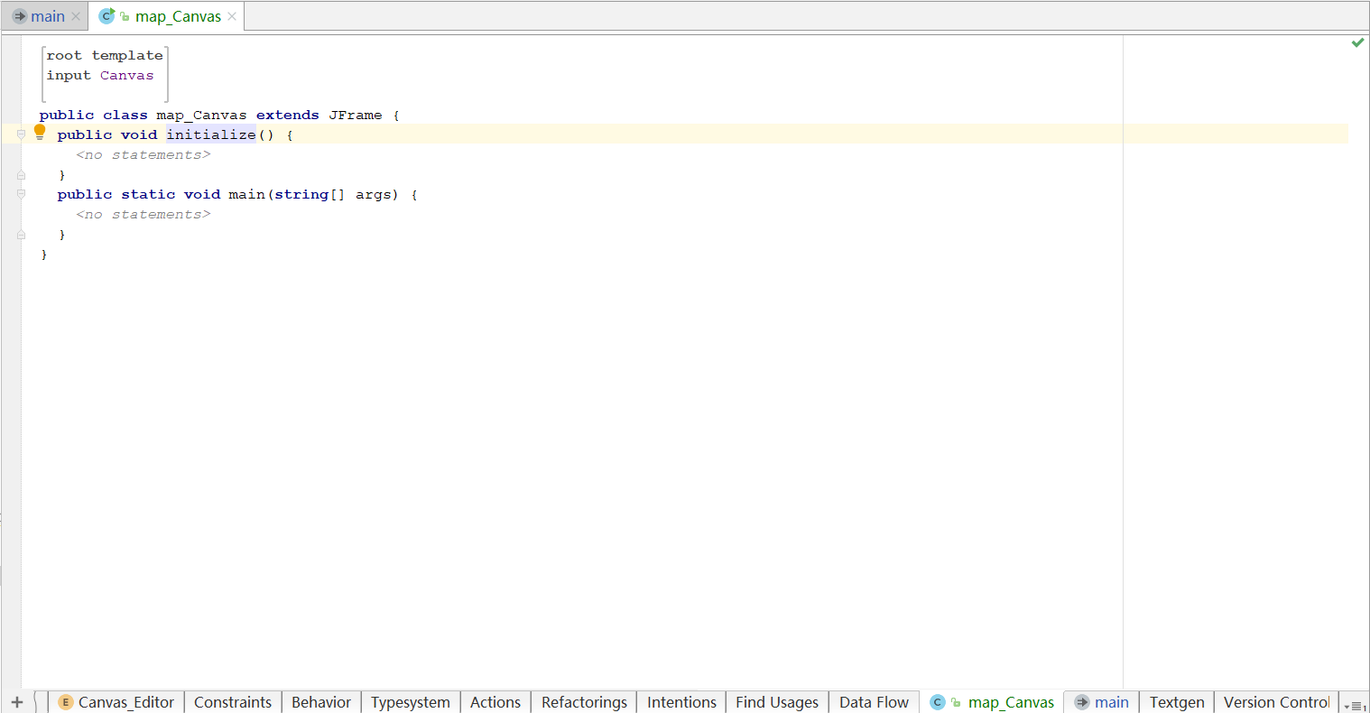
Task: Open the Version Control tab
Action: click(x=1275, y=702)
